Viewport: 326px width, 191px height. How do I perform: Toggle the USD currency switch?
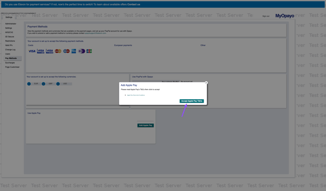coord(58,84)
